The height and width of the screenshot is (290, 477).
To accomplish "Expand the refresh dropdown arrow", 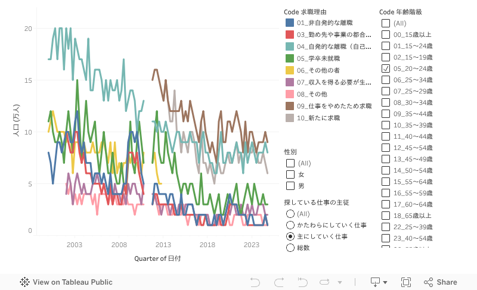I will 340,282.
